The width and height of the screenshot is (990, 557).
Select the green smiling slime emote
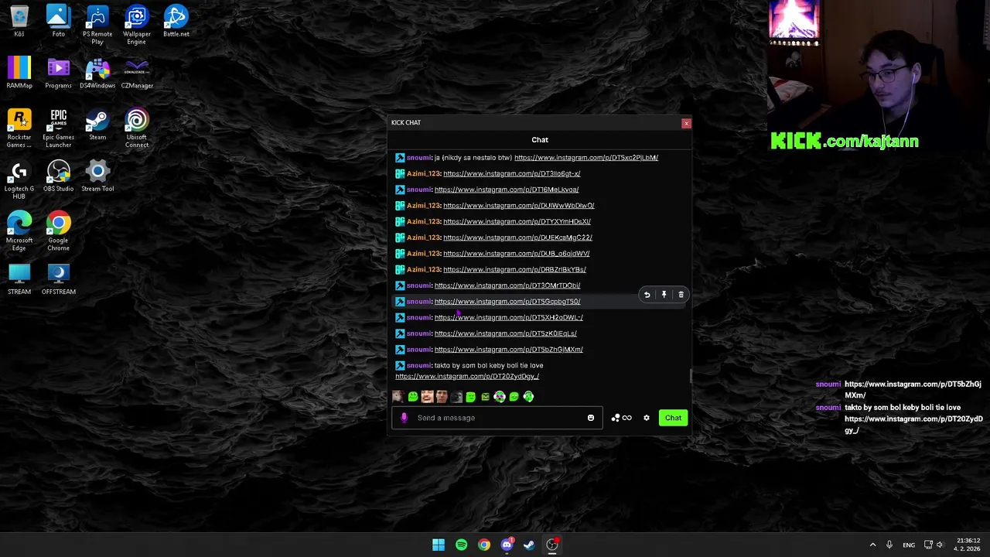412,397
